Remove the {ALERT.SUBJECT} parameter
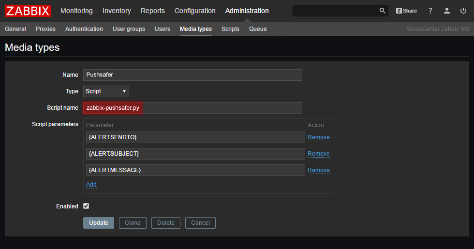This screenshot has width=474, height=249. [x=319, y=154]
